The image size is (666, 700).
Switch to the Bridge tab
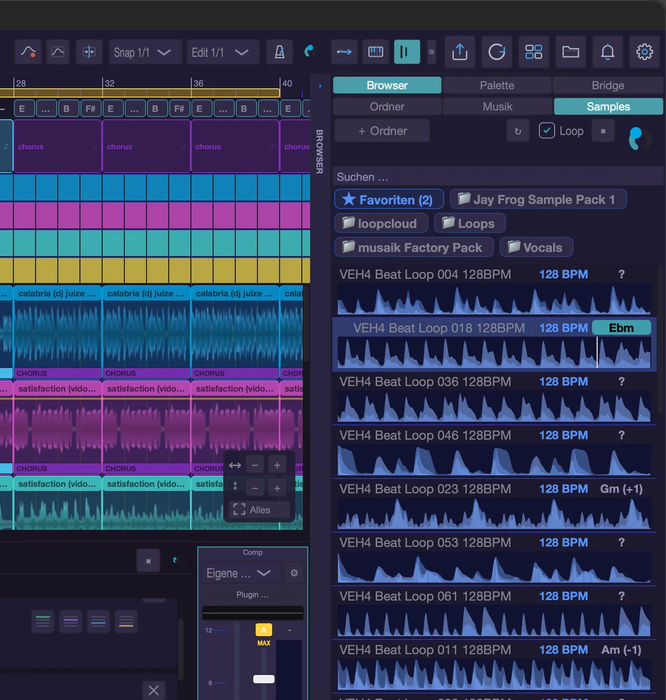point(608,85)
